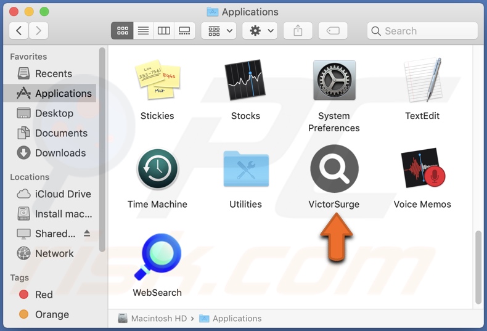Click the Share toolbar button
This screenshot has height=331, width=487.
click(x=298, y=31)
